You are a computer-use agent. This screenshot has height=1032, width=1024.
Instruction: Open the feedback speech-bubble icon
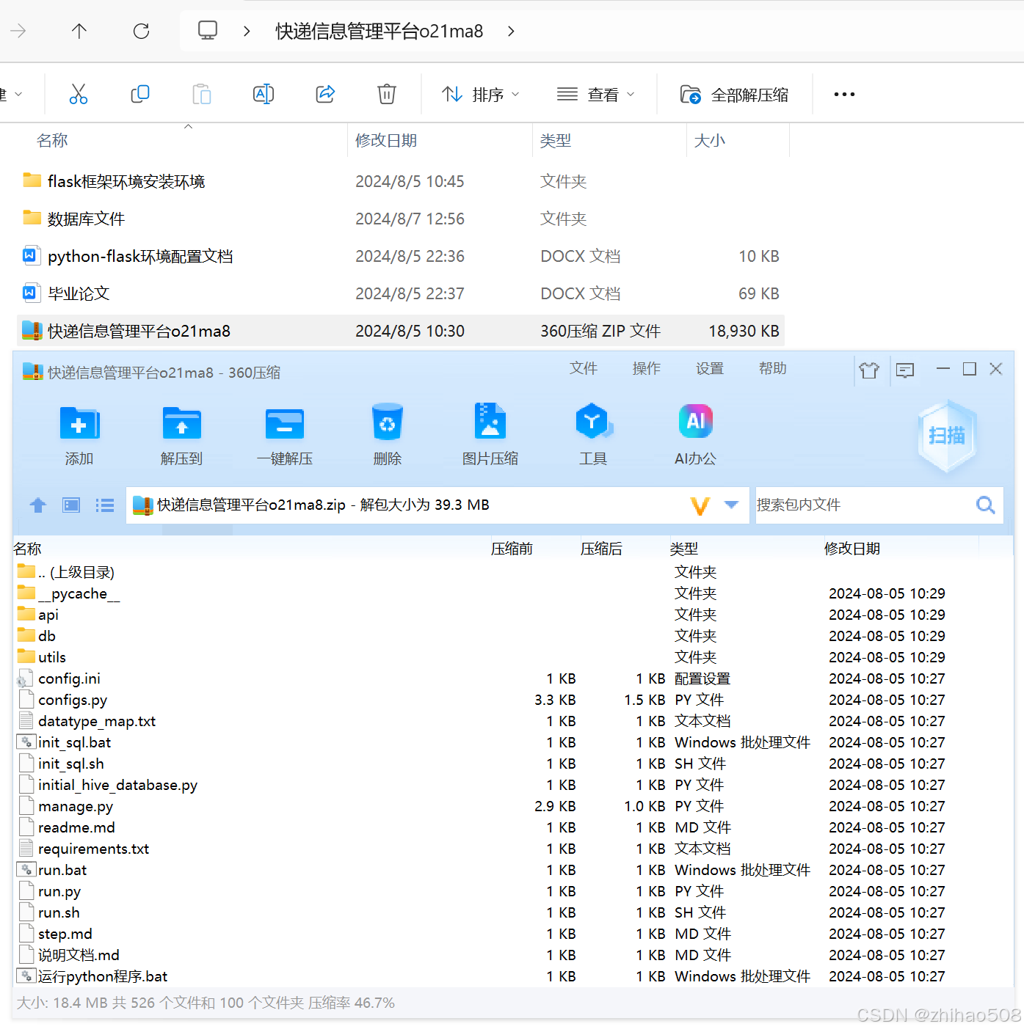tap(904, 370)
